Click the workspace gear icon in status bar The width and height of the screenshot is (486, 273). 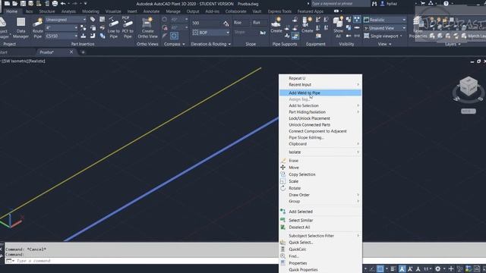[x=437, y=268]
